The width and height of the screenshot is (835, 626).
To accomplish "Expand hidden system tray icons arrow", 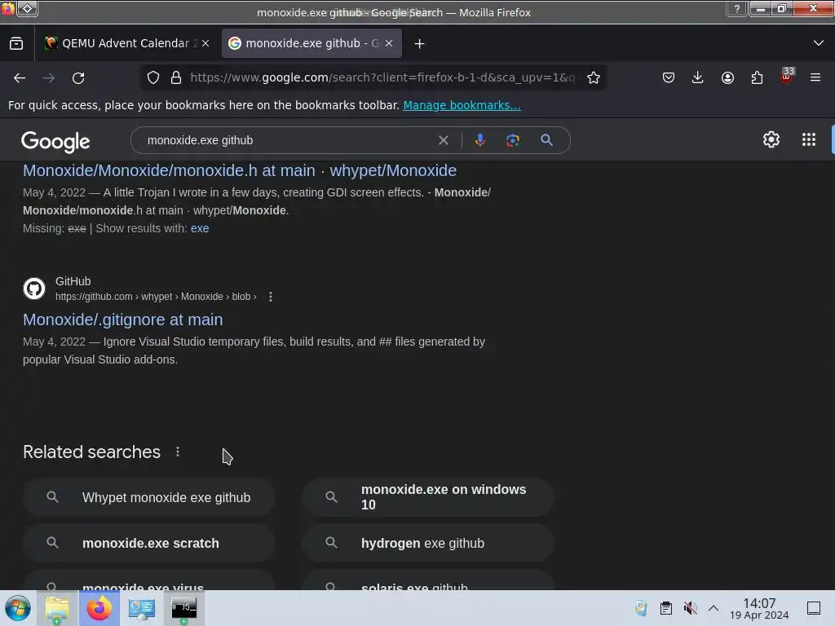I will point(713,608).
